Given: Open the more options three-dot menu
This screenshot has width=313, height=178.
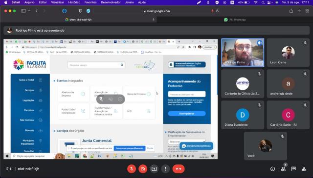Looking at the screenshot, I should pyautogui.click(x=165, y=169).
